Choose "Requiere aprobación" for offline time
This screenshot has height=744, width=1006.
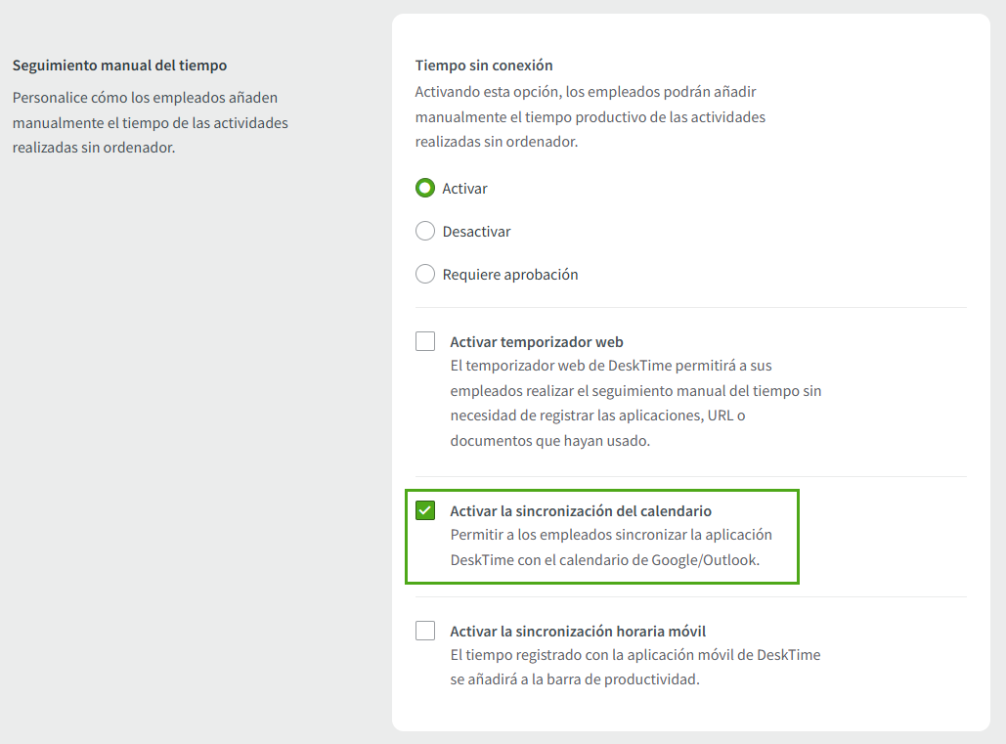coord(425,274)
